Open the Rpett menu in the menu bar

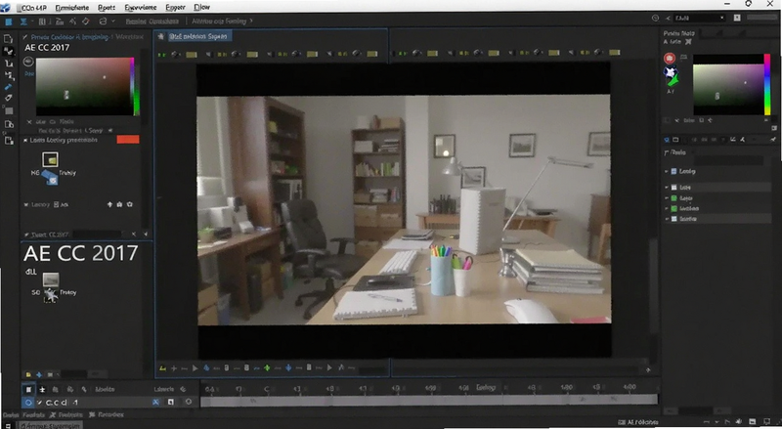pos(107,8)
